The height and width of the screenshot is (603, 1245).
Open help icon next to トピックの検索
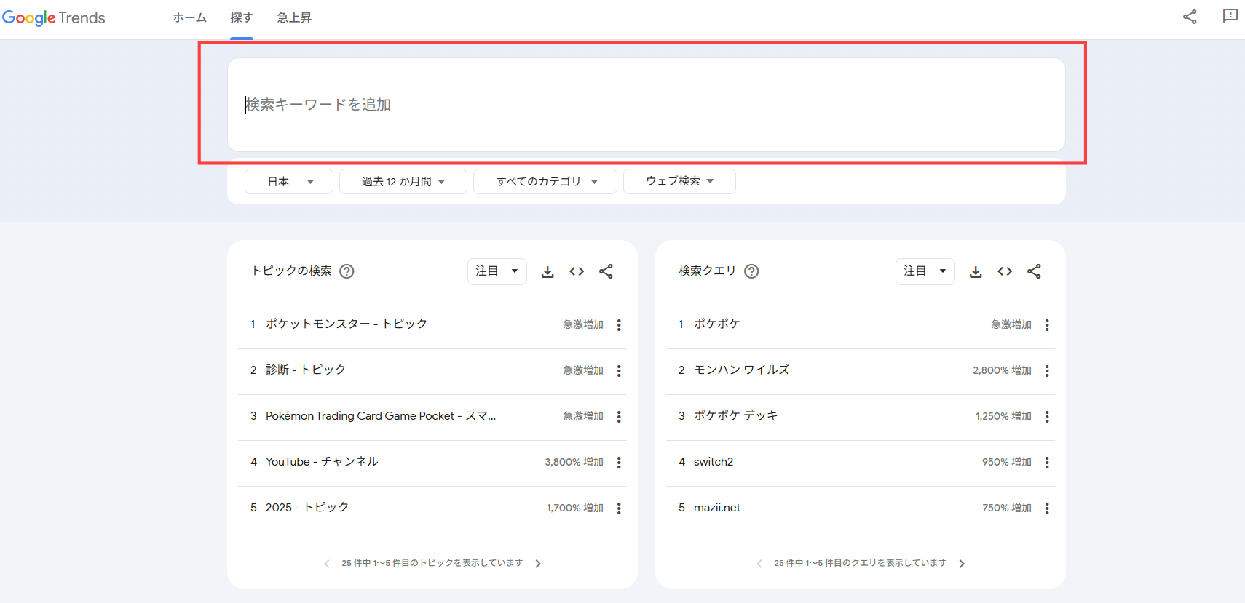[347, 271]
